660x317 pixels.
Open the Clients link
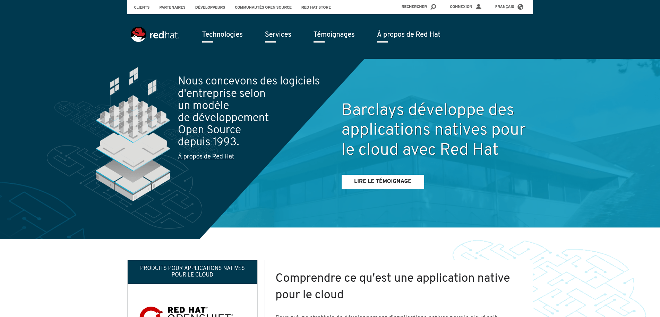142,7
